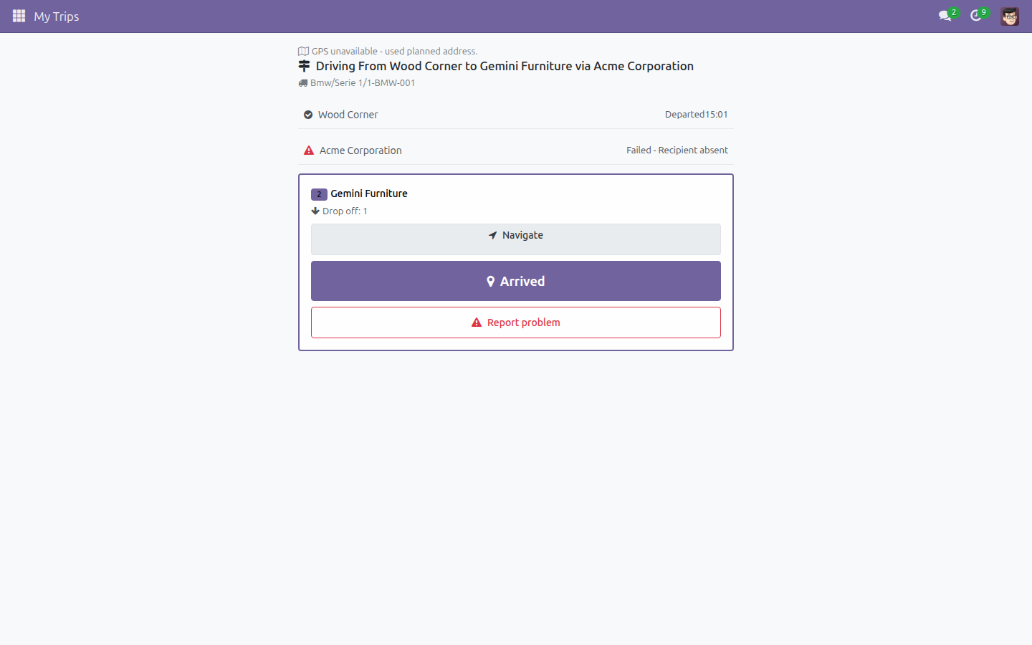Click the truck icon beside Bmw/Serie
Image resolution: width=1032 pixels, height=645 pixels.
tap(303, 83)
